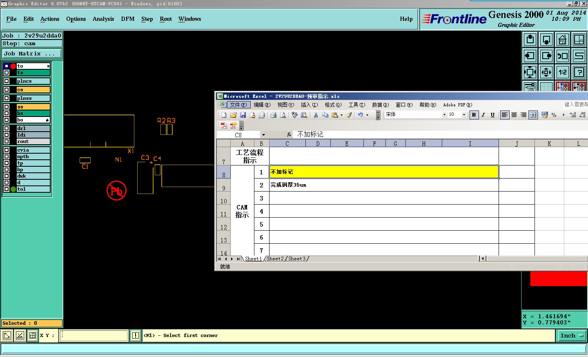This screenshot has height=357, width=588.
Task: Click the pan down view icon
Action: pyautogui.click(x=546, y=40)
